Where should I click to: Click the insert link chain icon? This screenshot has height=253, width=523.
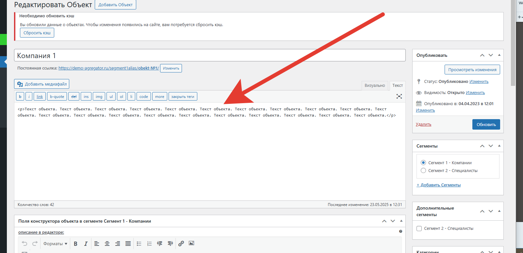(181, 244)
